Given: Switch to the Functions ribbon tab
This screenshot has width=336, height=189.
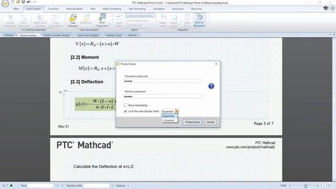Looking at the screenshot, I should pyautogui.click(x=54, y=9).
